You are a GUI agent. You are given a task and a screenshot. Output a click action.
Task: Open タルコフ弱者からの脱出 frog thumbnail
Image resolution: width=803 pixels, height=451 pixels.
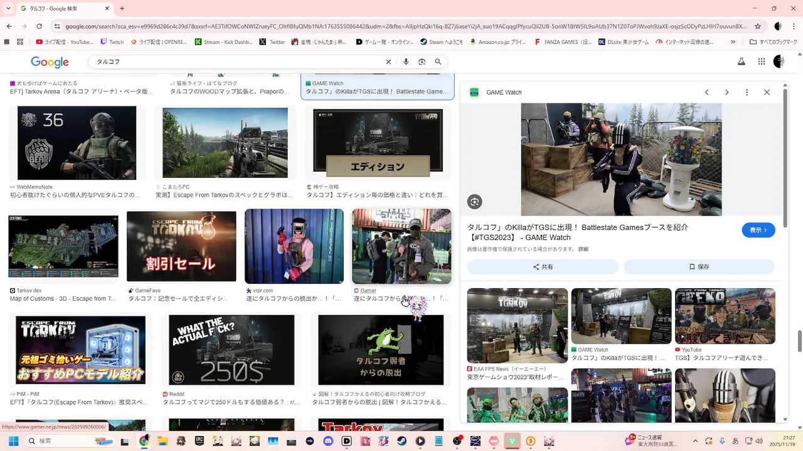pyautogui.click(x=381, y=350)
